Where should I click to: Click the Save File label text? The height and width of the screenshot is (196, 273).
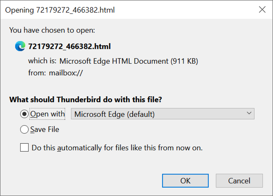45,129
